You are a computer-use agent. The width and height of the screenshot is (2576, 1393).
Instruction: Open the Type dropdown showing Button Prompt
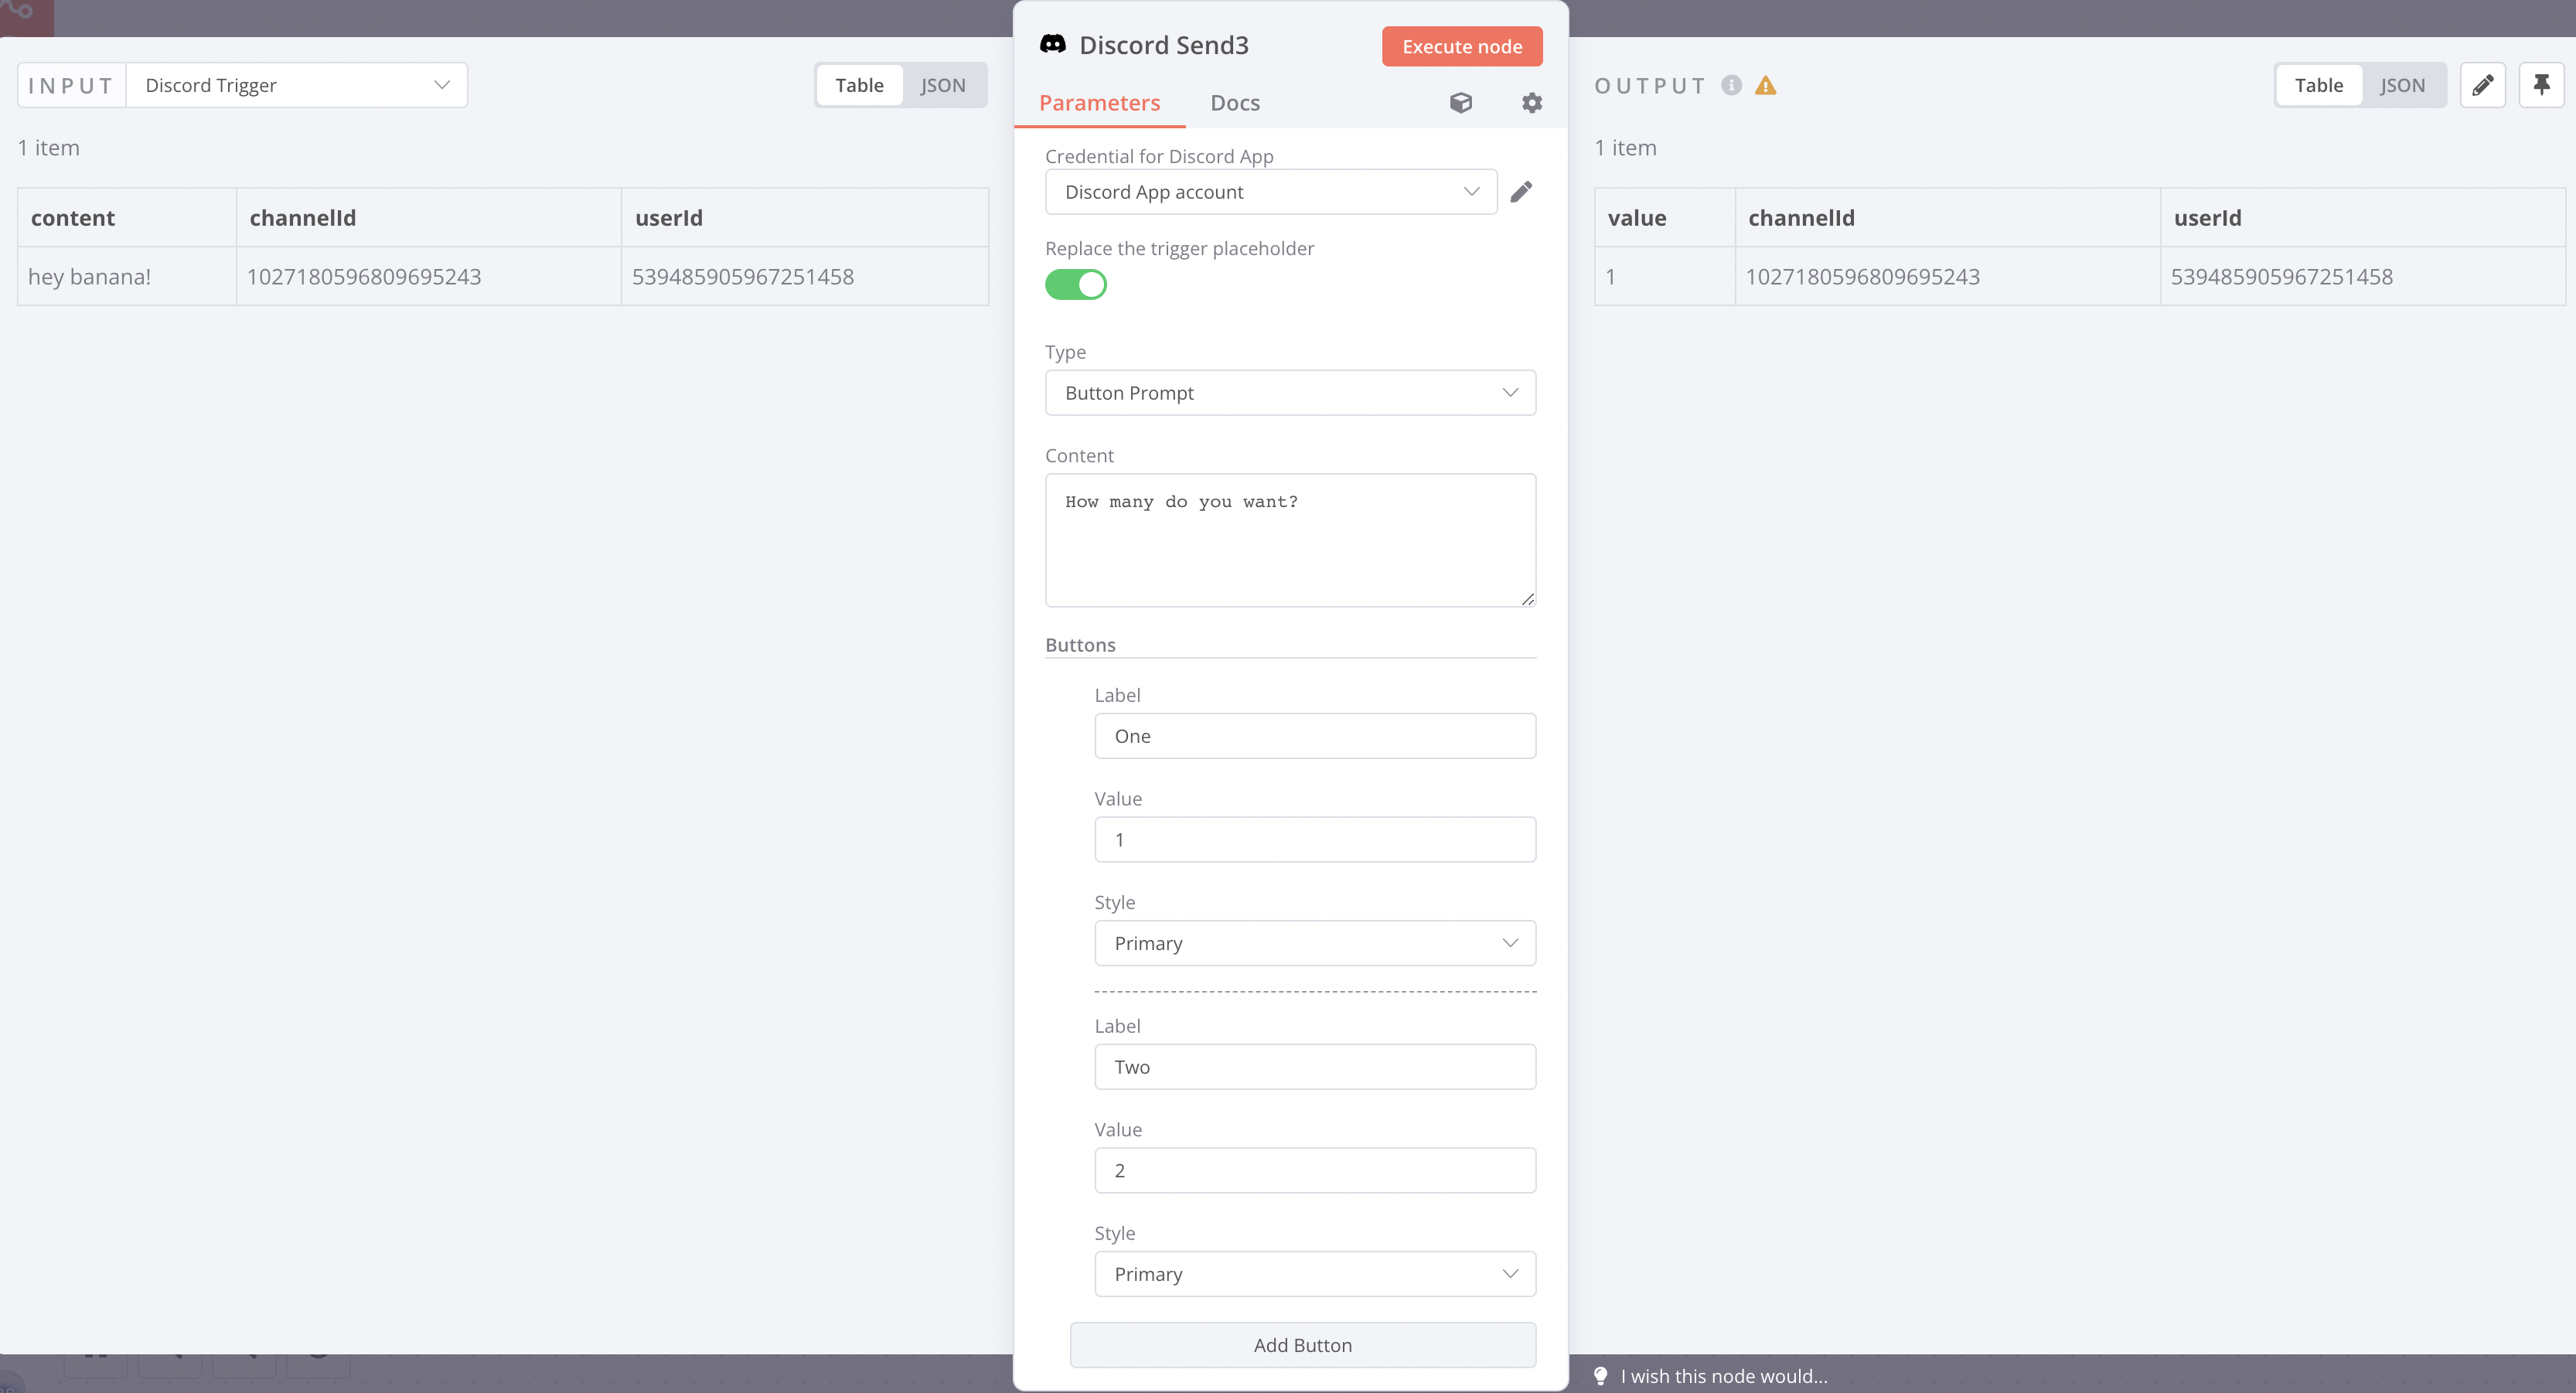[x=1290, y=393]
